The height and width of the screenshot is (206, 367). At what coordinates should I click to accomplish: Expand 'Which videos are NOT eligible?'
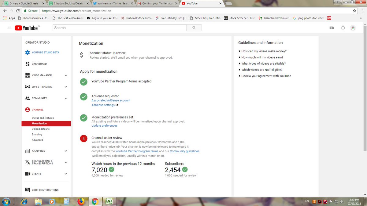tap(261, 70)
